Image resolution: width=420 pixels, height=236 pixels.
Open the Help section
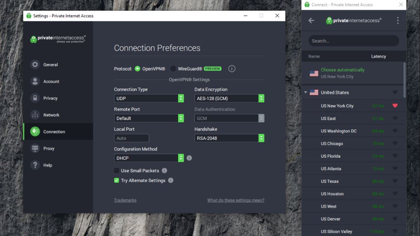tap(58, 165)
